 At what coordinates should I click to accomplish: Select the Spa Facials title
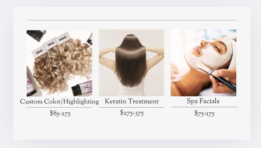point(203,101)
